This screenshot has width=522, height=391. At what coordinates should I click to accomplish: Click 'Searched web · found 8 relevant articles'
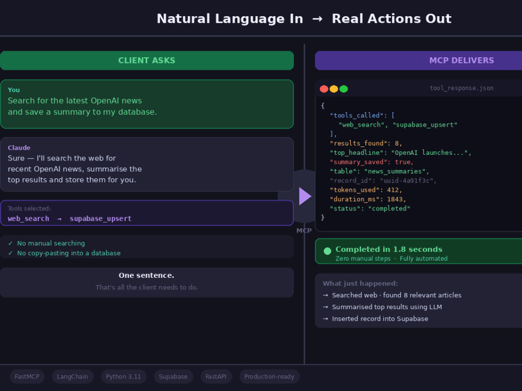pos(397,295)
